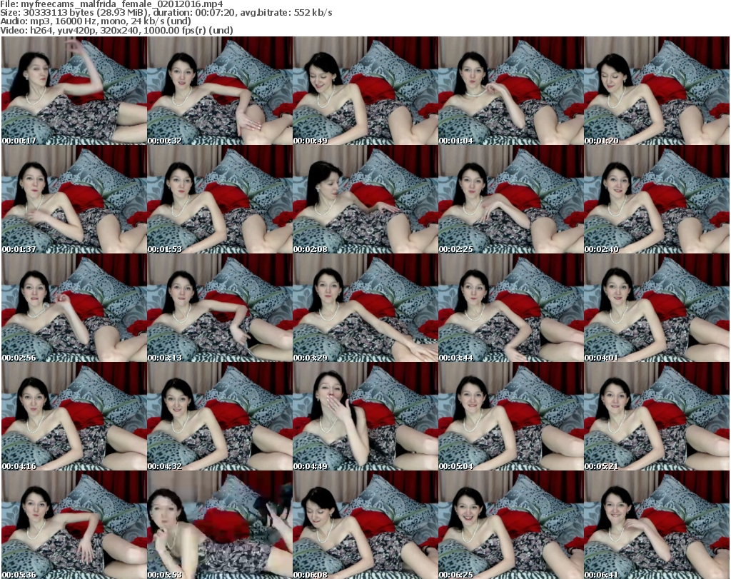This screenshot has height=579, width=731.
Task: Select the thumbnail frame stamped 00:00:17
Action: (74, 91)
